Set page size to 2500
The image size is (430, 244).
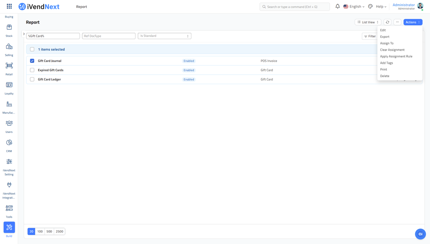tap(60, 231)
